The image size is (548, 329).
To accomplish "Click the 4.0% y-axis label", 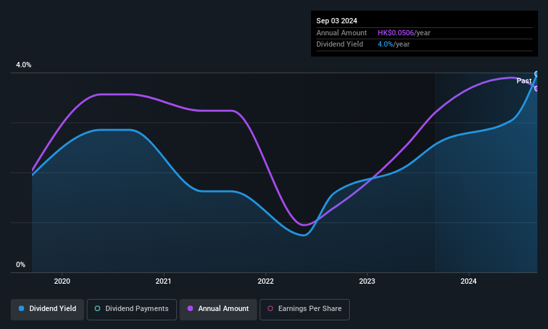I will [23, 65].
